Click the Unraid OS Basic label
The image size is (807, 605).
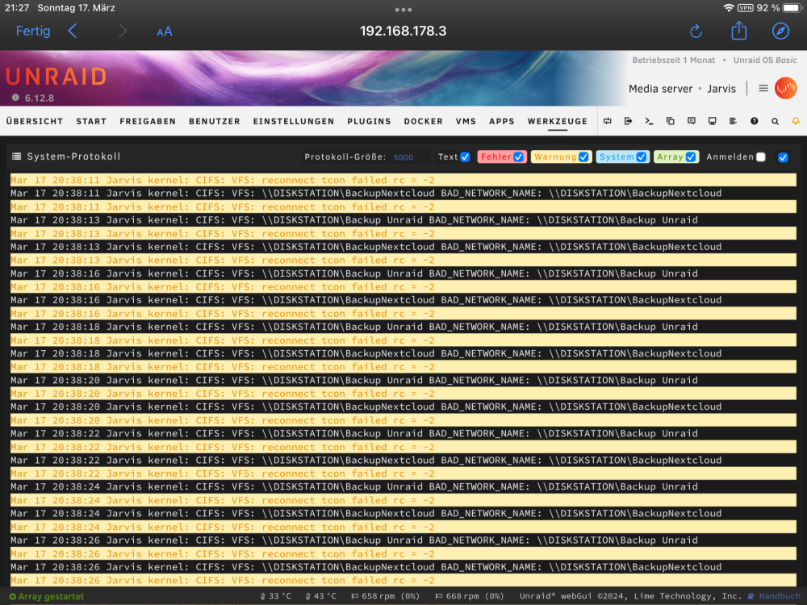765,60
